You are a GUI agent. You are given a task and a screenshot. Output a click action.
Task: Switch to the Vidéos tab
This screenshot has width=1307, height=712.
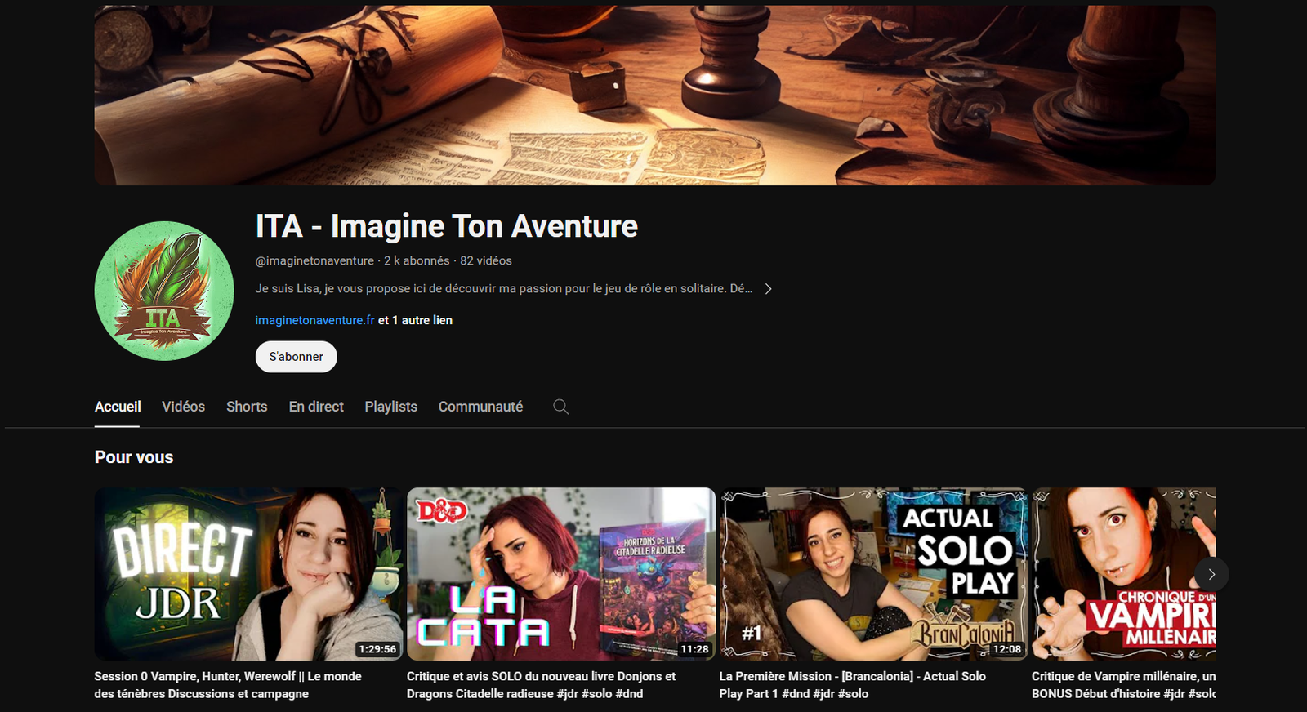184,407
